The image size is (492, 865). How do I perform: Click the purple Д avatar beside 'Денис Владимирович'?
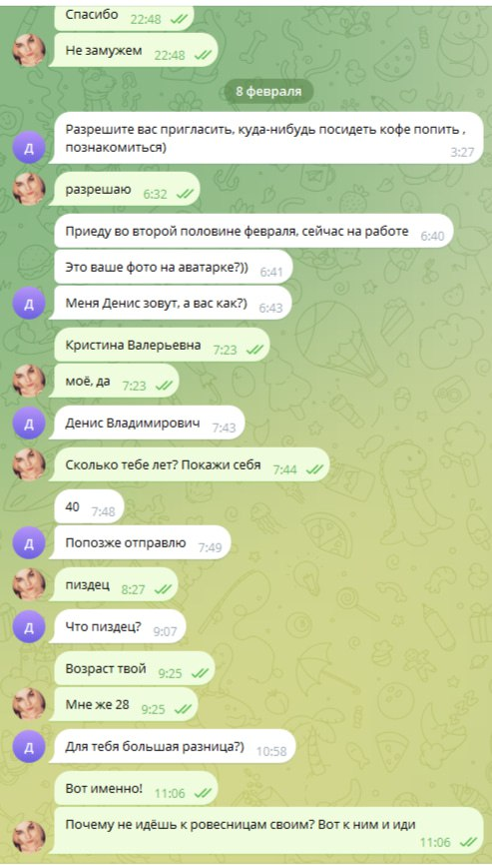[29, 423]
